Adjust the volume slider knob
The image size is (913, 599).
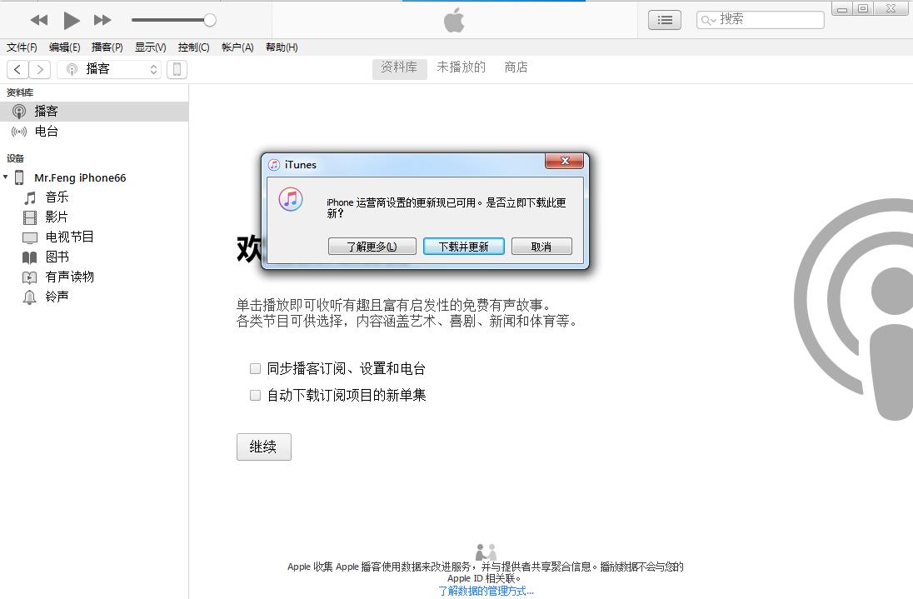[x=210, y=20]
